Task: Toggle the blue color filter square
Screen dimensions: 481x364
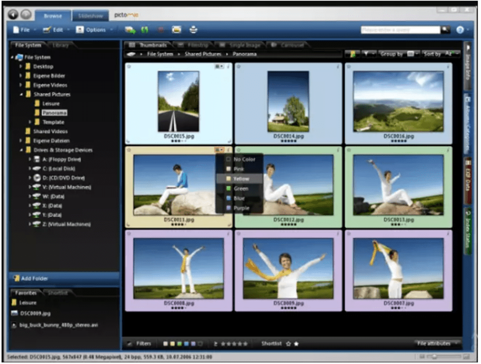Action: [x=186, y=343]
